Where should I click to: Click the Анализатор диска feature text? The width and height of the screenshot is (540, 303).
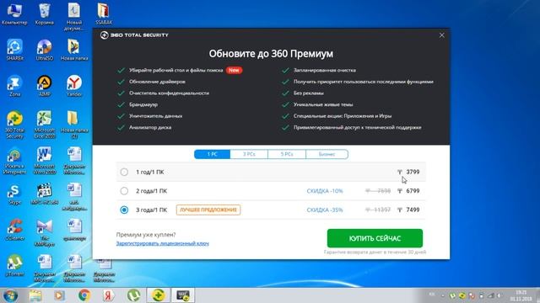point(150,127)
